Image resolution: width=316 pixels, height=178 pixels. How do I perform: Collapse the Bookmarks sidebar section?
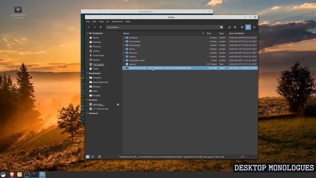(x=87, y=73)
